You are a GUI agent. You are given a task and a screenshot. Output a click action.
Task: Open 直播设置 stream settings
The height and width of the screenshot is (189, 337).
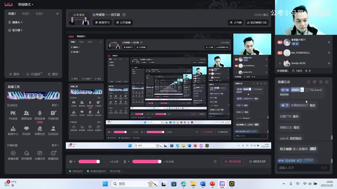click(x=13, y=155)
